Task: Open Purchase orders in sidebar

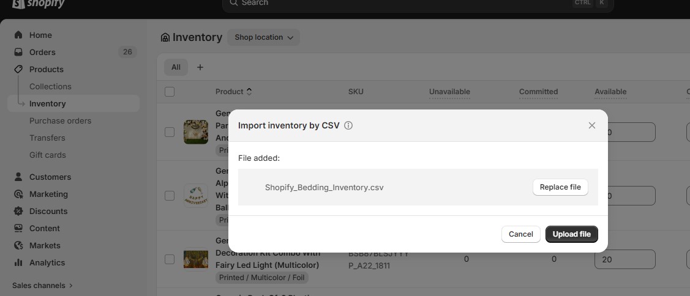Action: [x=60, y=120]
